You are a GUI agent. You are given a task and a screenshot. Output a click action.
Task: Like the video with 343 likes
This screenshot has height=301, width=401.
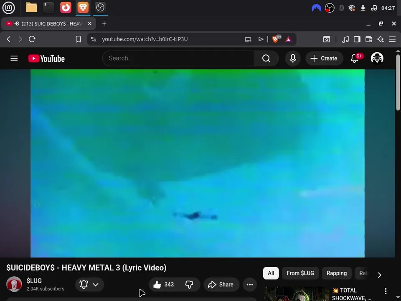coord(164,284)
